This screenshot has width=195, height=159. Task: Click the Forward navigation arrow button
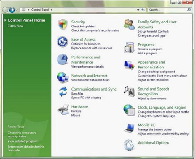pyautogui.click(x=12, y=10)
